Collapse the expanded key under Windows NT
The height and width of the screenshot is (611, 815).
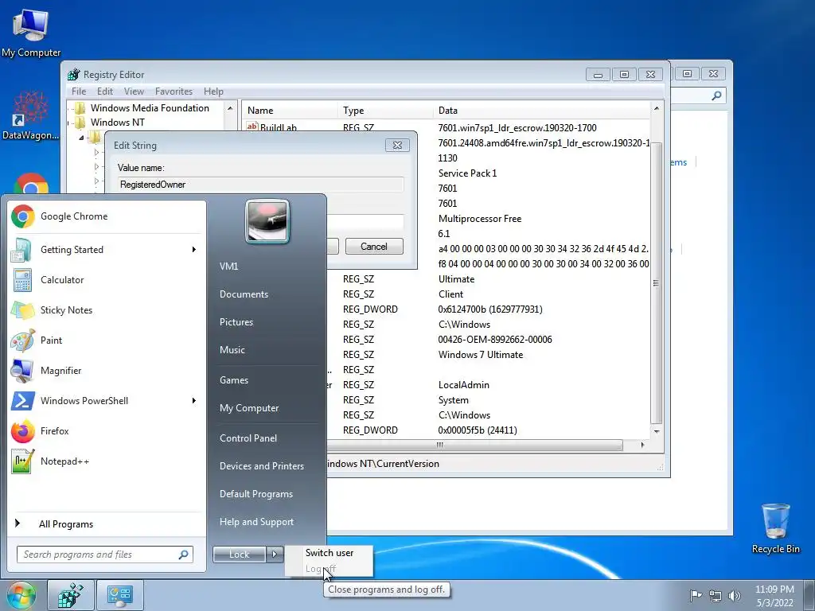coord(81,138)
